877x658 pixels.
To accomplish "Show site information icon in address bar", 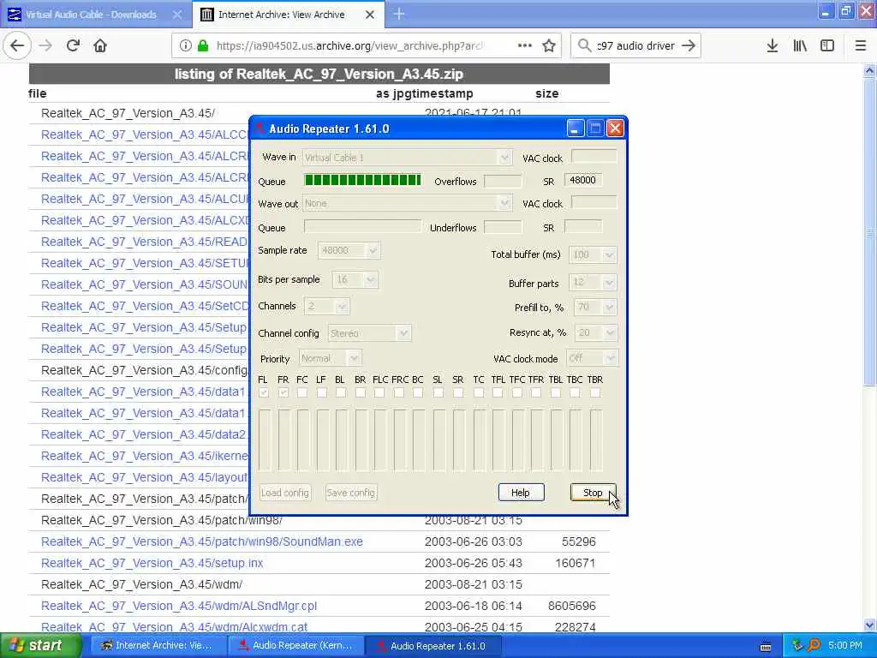I will (x=185, y=46).
